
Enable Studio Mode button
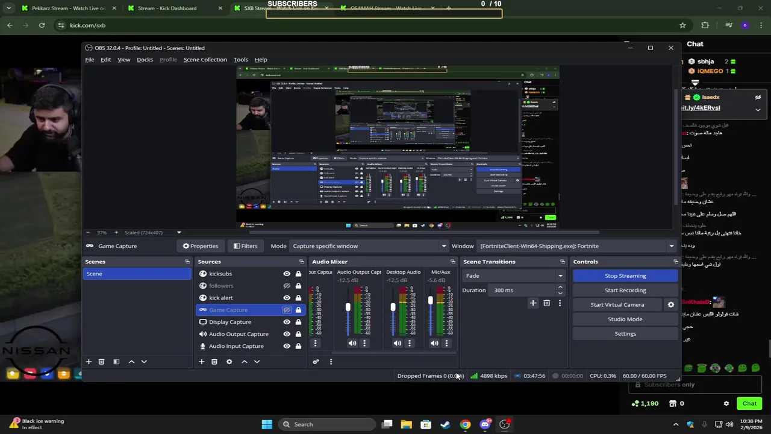625,319
